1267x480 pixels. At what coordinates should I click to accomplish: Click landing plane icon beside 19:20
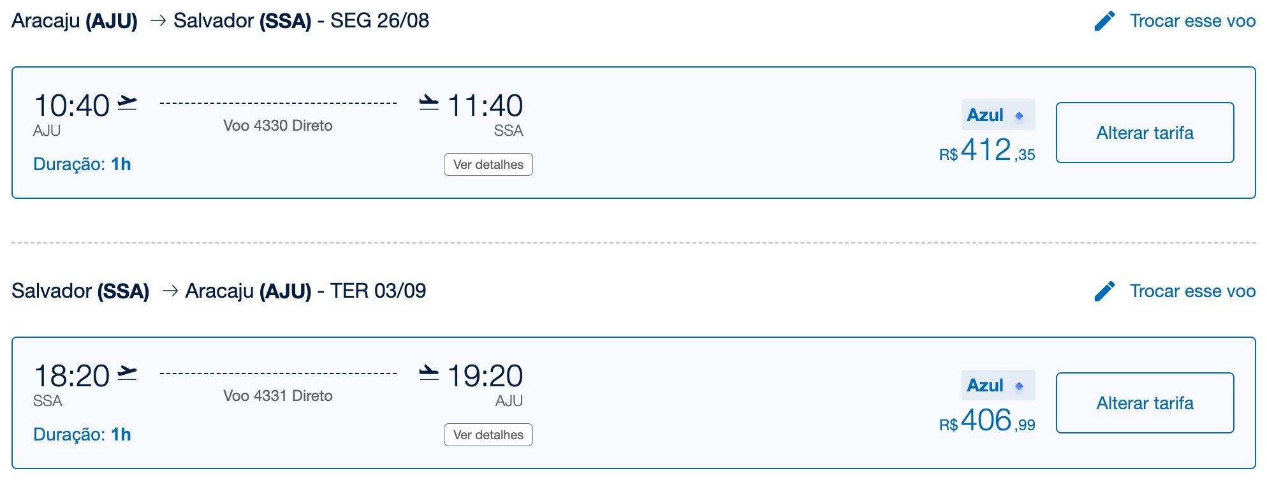[x=428, y=373]
